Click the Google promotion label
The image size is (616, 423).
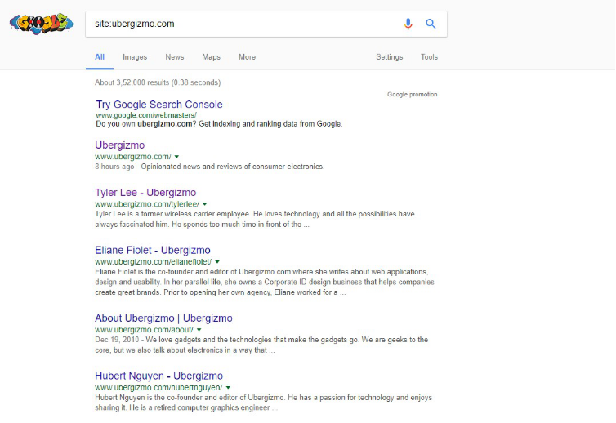click(x=412, y=94)
